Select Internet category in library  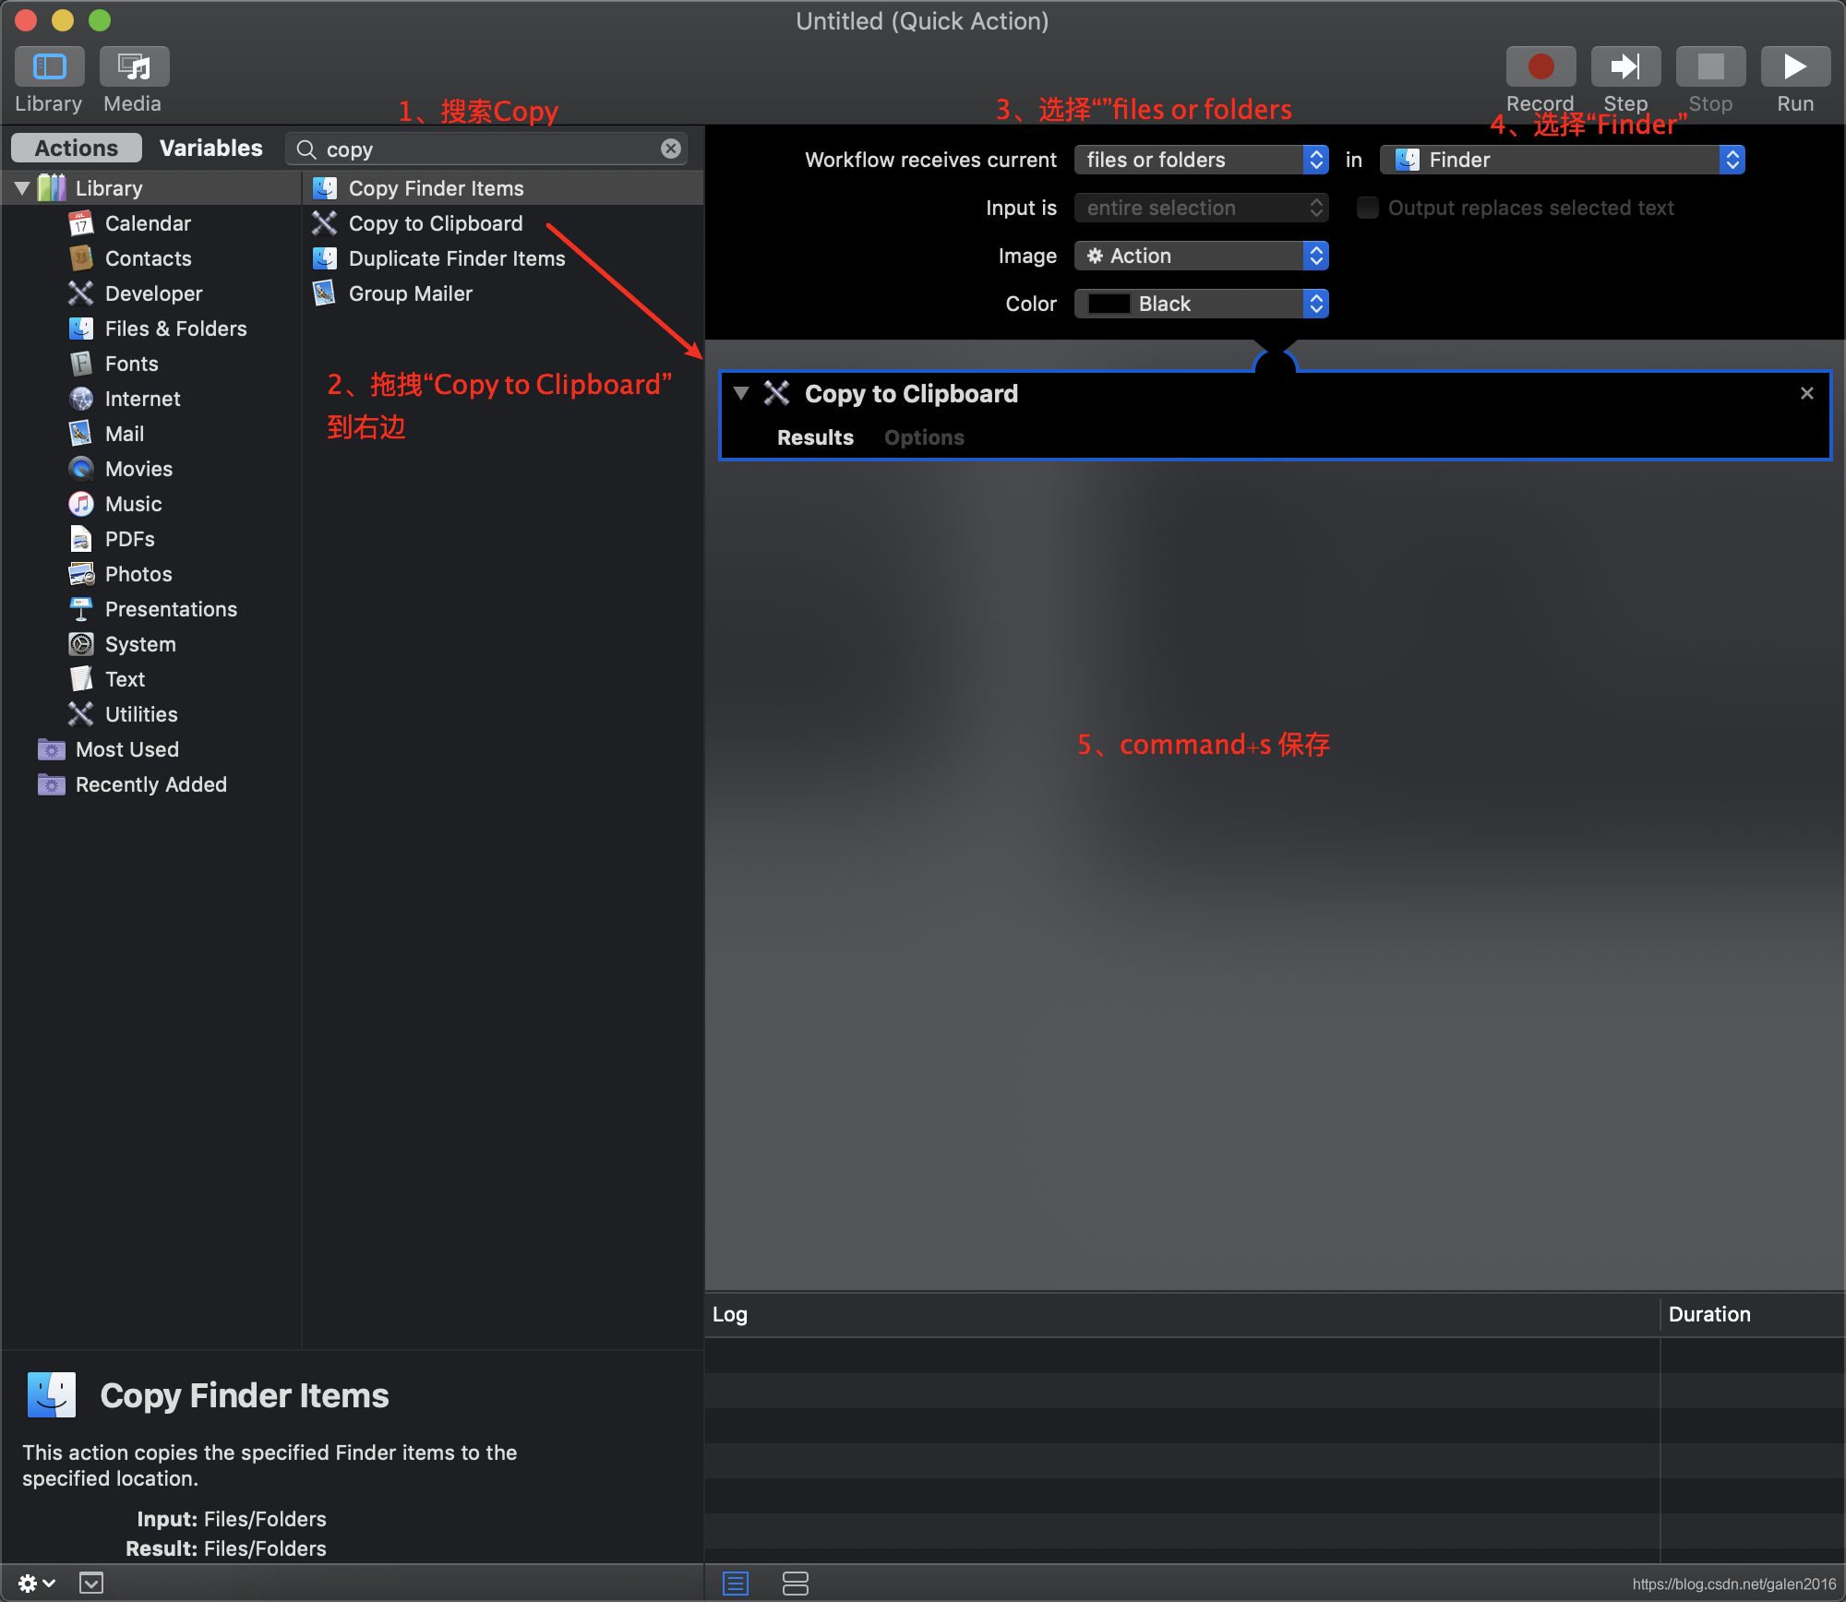tap(142, 399)
